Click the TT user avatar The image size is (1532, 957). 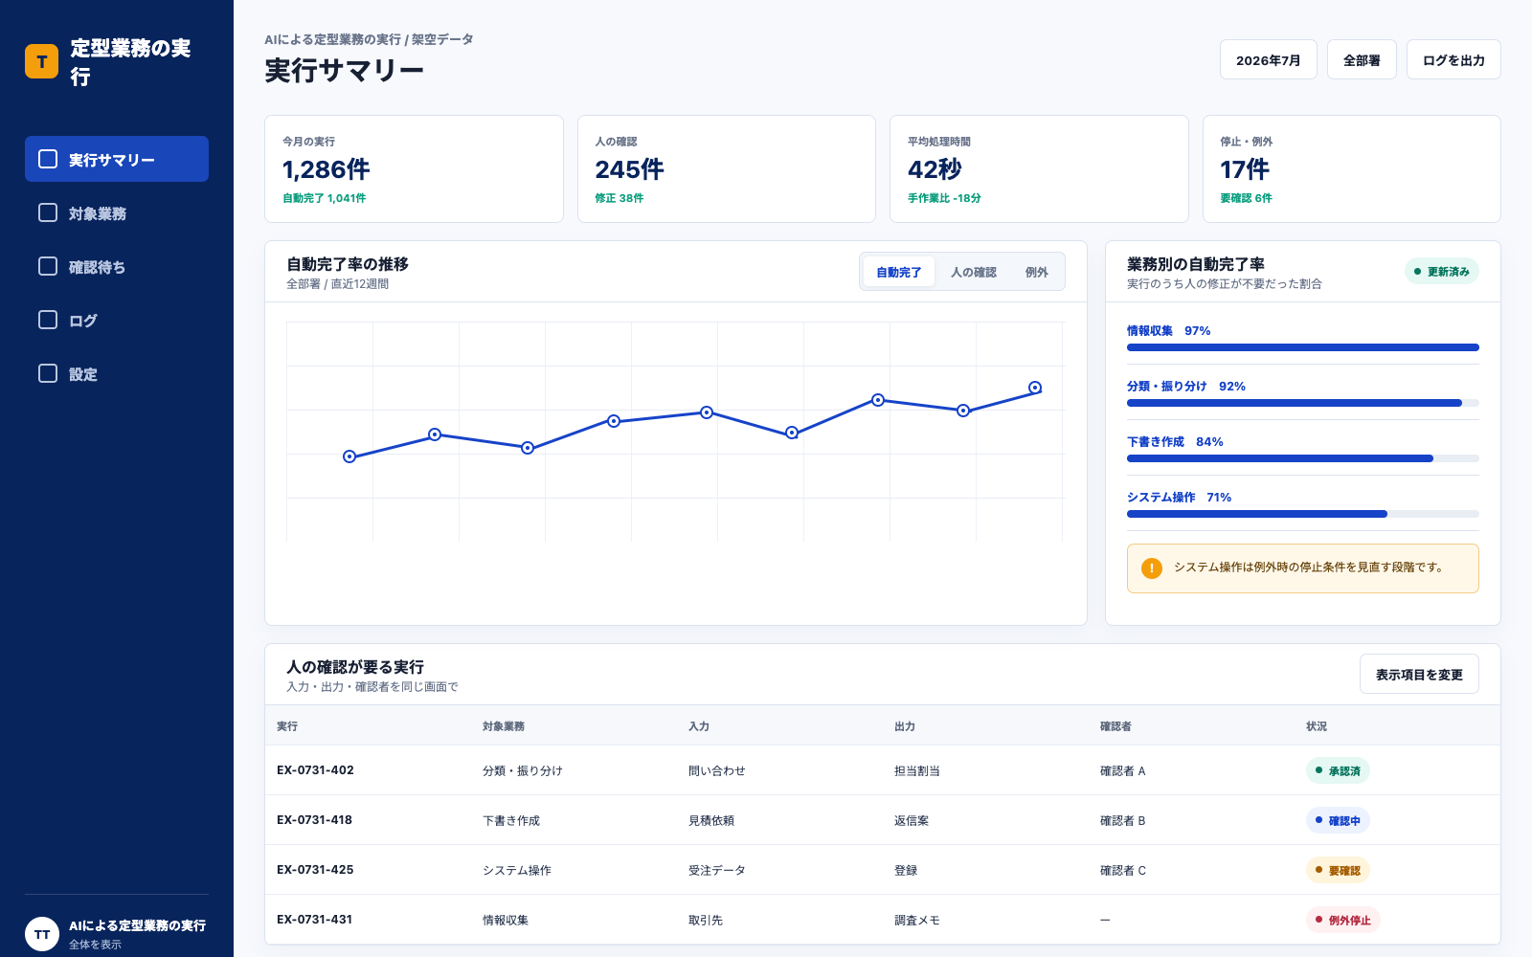(42, 934)
